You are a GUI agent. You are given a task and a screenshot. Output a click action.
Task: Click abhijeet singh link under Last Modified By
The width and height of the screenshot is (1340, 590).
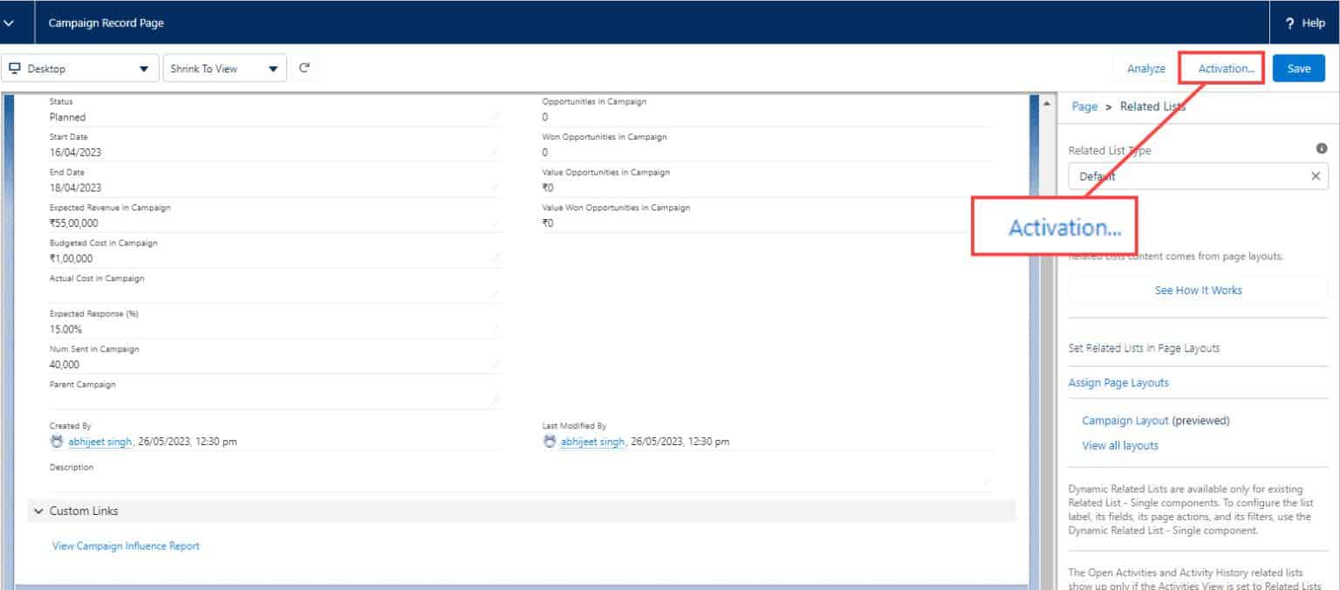(x=592, y=442)
